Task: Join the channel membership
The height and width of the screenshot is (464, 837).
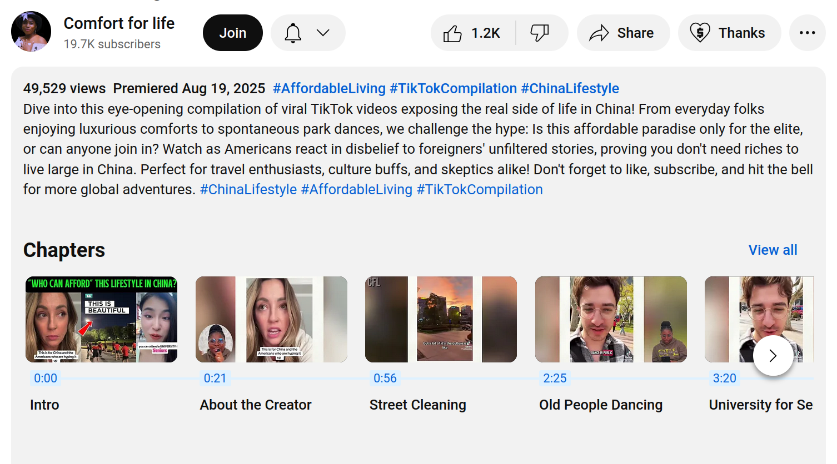Action: tap(232, 33)
